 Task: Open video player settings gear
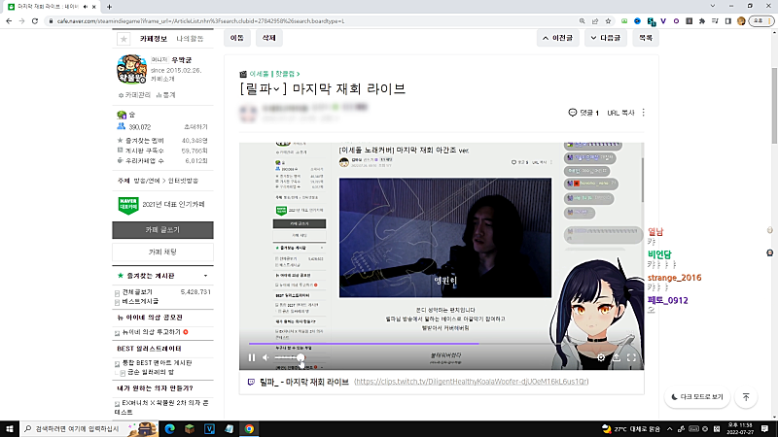tap(601, 357)
